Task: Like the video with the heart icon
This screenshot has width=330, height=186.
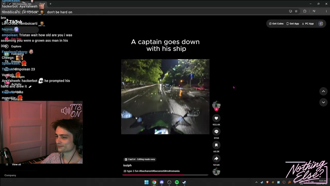Action: click(x=216, y=118)
